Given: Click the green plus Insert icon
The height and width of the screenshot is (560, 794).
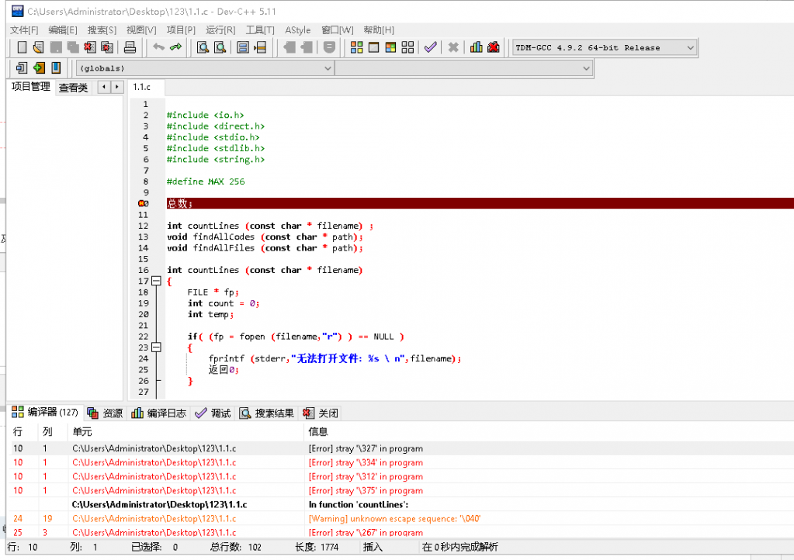Looking at the screenshot, I should pyautogui.click(x=39, y=67).
